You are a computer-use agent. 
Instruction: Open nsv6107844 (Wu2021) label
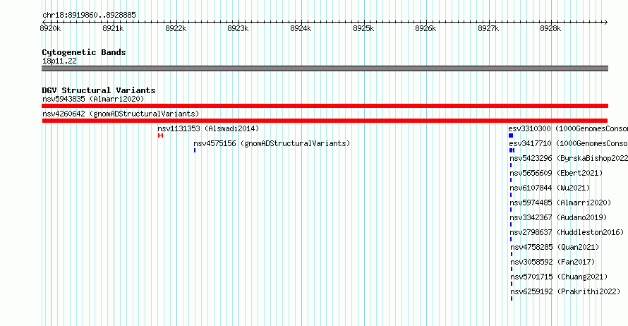550,188
